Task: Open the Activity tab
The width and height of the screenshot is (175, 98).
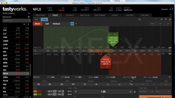Action: point(70,15)
